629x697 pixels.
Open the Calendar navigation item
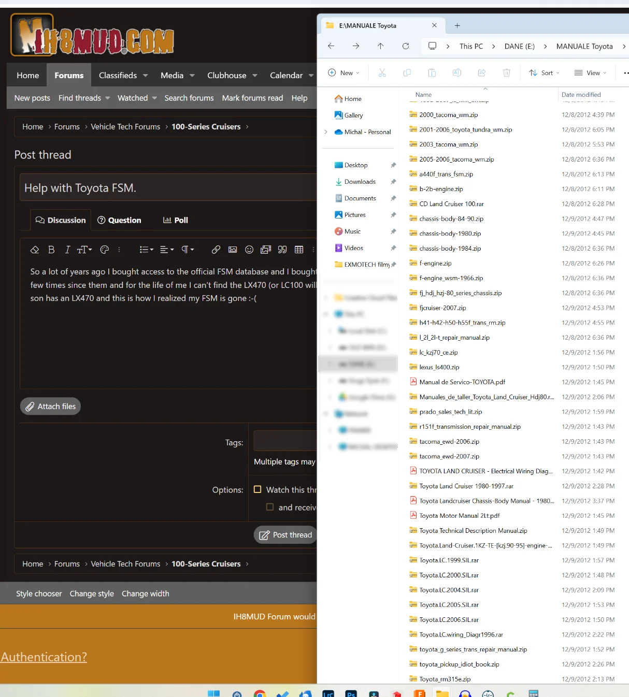287,76
